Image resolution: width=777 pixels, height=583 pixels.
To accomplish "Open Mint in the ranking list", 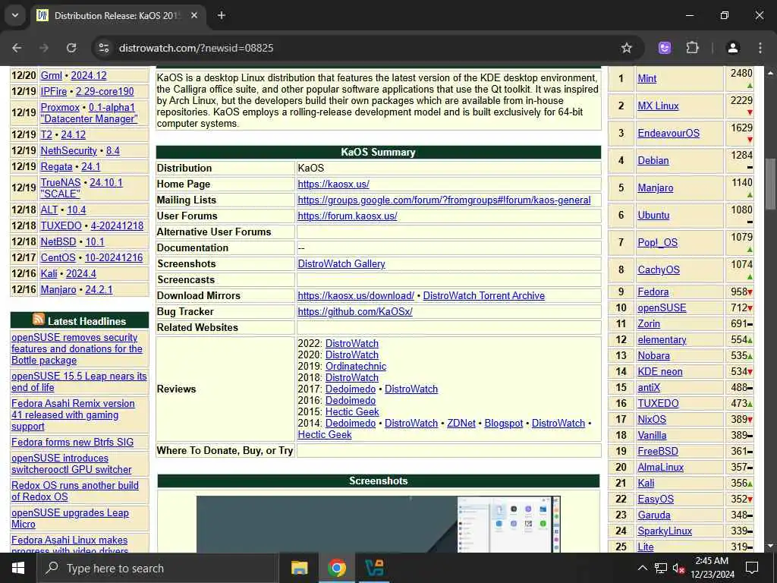I will 646,78.
